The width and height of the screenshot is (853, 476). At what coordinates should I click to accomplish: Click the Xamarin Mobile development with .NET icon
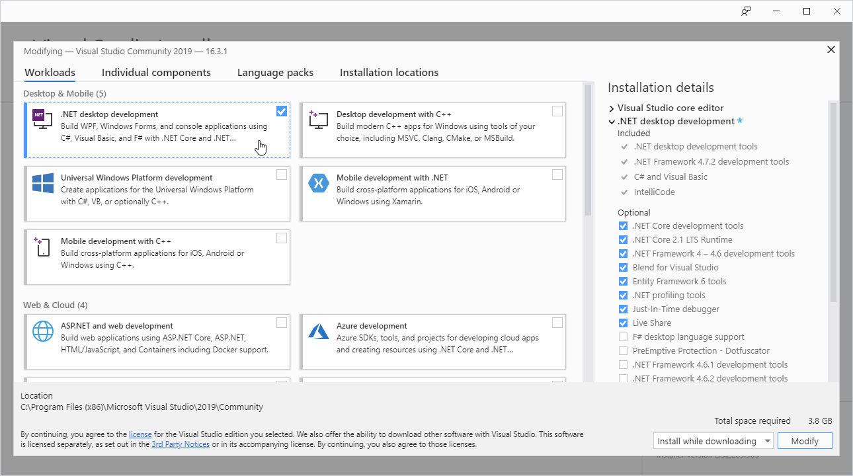(318, 182)
